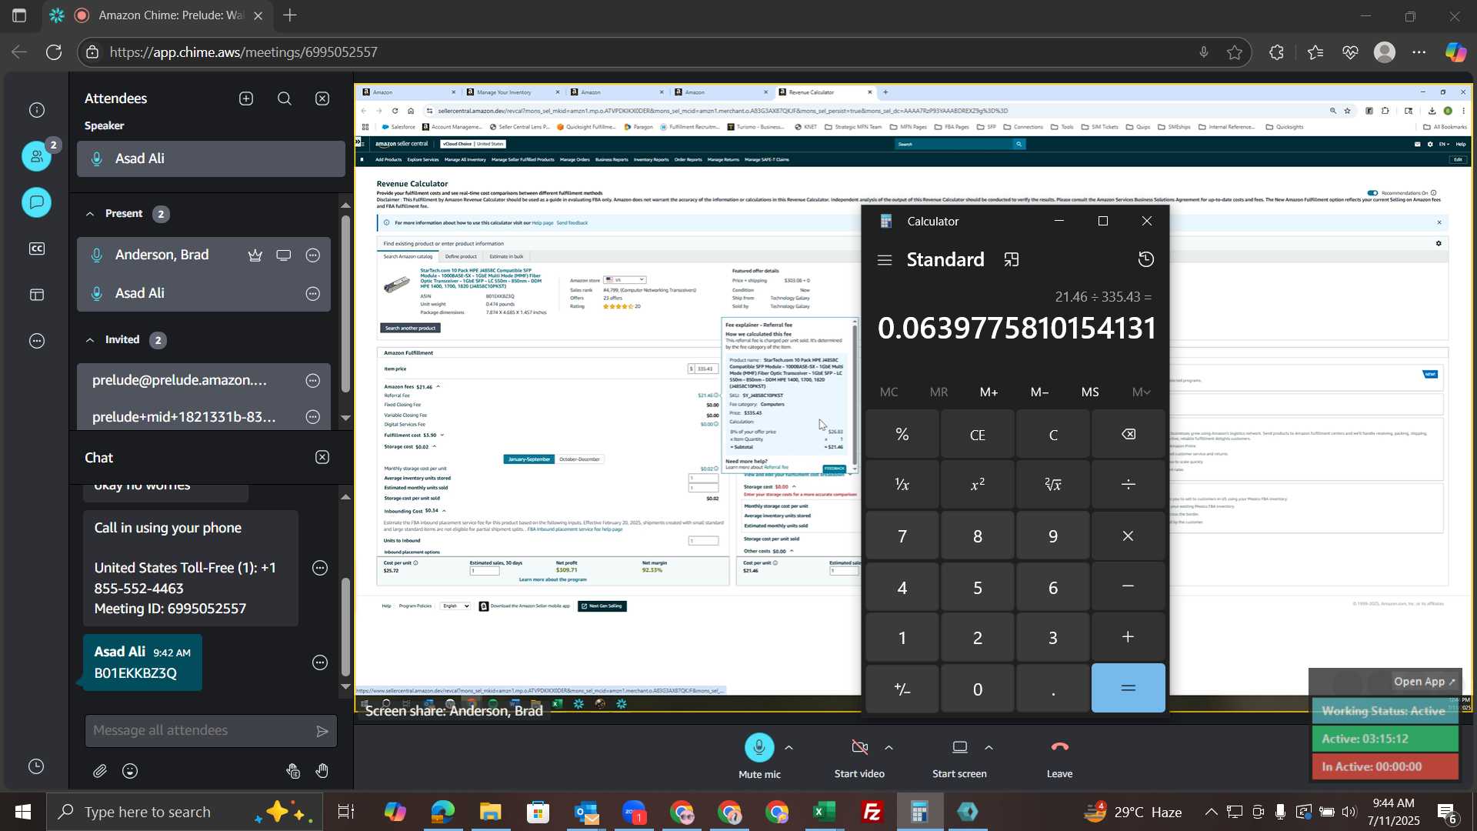The height and width of the screenshot is (831, 1477).
Task: Collapse the Present attendees group
Action: pos(90,214)
